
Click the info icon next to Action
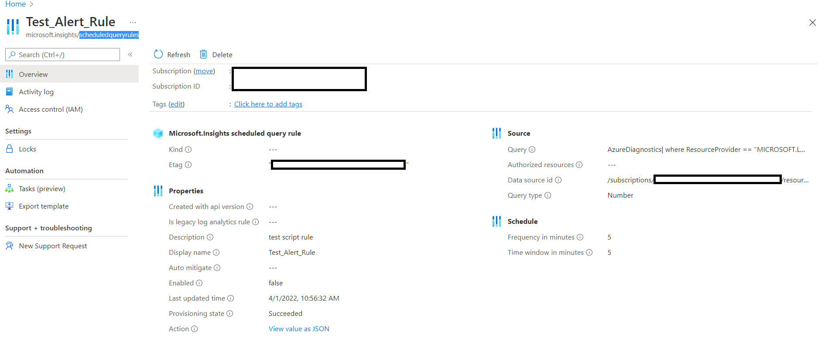[195, 329]
